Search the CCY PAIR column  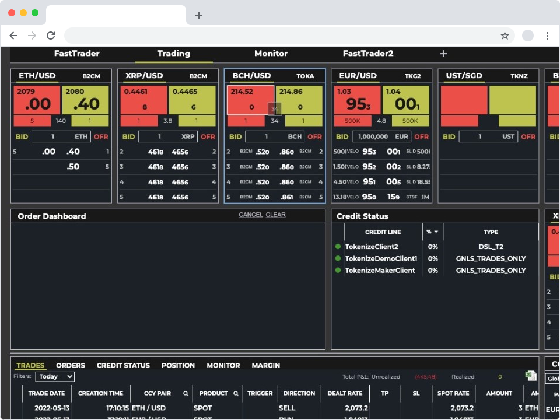click(x=185, y=393)
